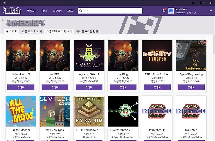Open the 팔로잉 menu
The image size is (215, 141).
(x=31, y=11)
